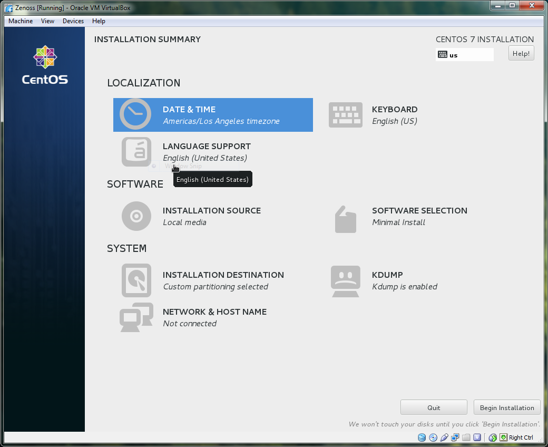Open the Language Support icon
548x447 pixels.
pyautogui.click(x=136, y=152)
